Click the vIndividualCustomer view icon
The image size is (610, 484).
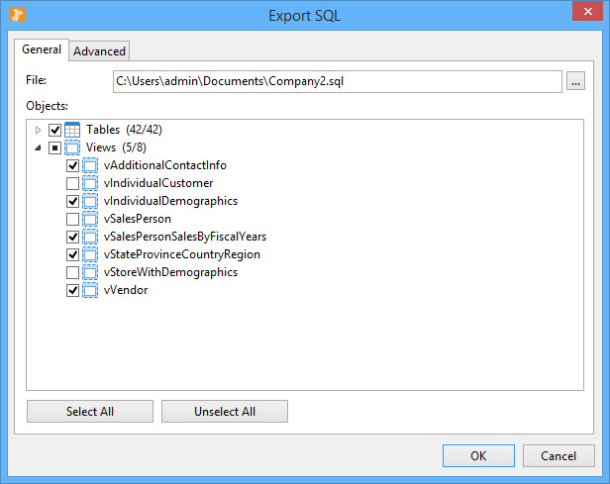(90, 183)
